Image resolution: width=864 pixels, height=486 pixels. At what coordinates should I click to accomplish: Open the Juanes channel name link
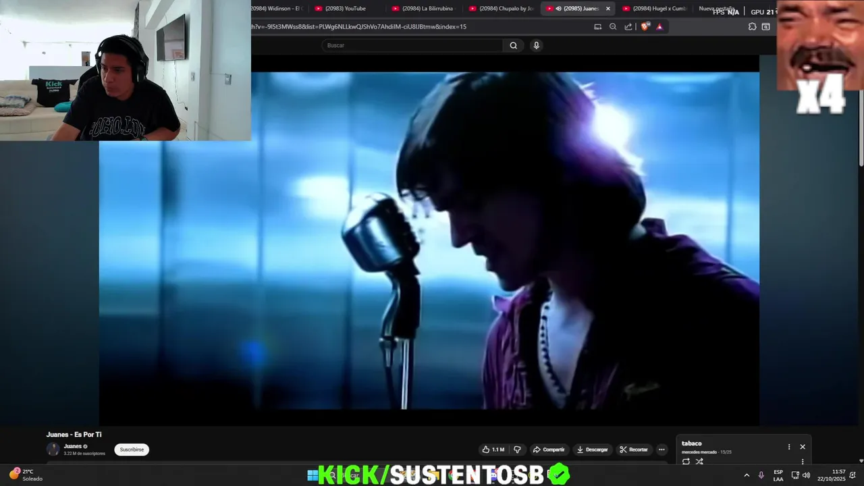coord(72,446)
